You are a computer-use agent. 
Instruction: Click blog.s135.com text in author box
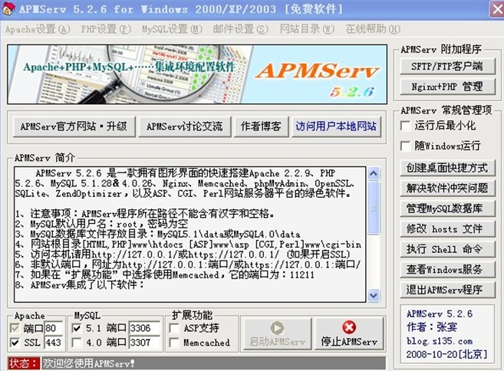pyautogui.click(x=440, y=341)
